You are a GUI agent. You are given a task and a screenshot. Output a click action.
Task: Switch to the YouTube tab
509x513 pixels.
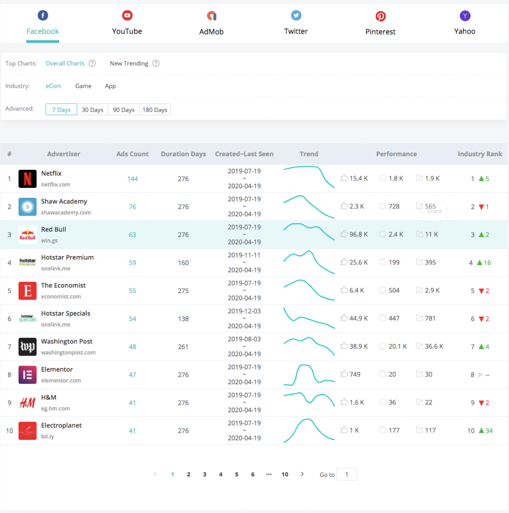coord(127,32)
